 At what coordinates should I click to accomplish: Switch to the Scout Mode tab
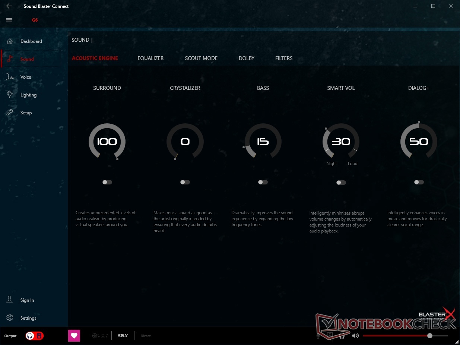(201, 58)
